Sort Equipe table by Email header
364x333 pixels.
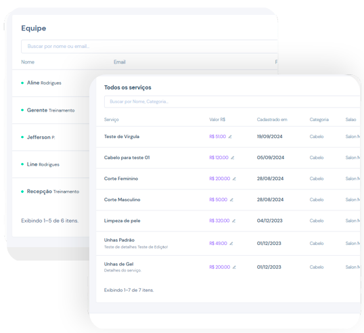click(120, 62)
